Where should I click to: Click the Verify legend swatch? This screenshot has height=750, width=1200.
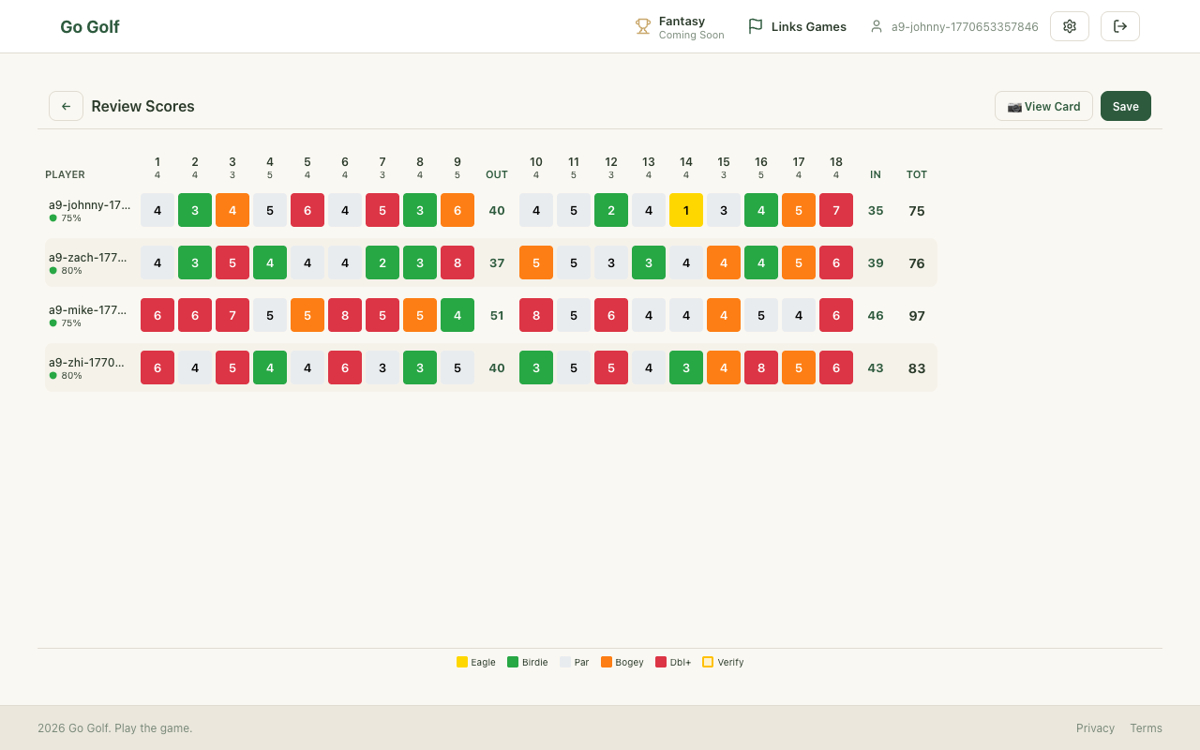[708, 662]
